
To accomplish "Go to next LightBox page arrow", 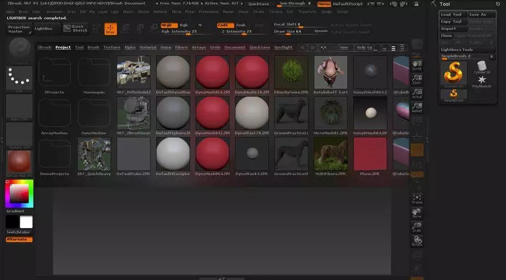I will pyautogui.click(x=313, y=47).
